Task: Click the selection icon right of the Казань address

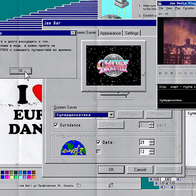Action: (x=78, y=185)
